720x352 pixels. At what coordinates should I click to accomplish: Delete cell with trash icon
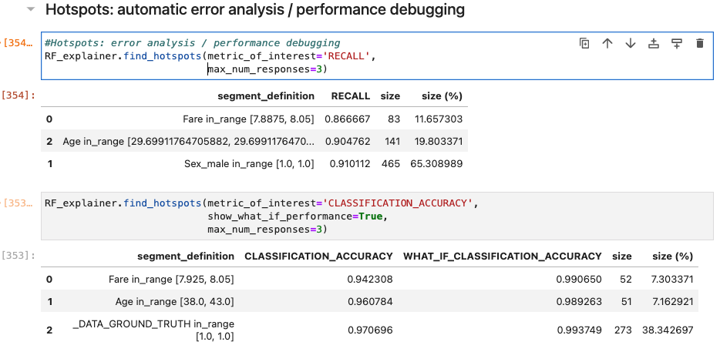point(700,43)
